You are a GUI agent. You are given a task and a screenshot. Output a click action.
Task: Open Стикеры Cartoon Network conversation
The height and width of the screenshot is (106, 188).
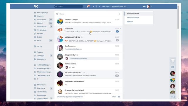[88, 91]
